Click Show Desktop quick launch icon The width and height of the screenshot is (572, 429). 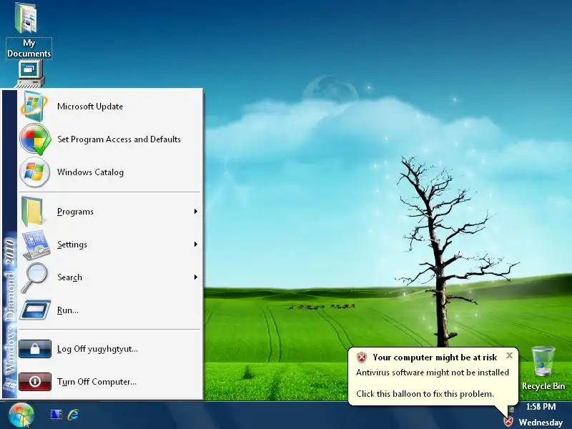pos(56,415)
